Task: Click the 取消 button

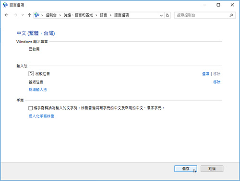Action: pos(212,169)
